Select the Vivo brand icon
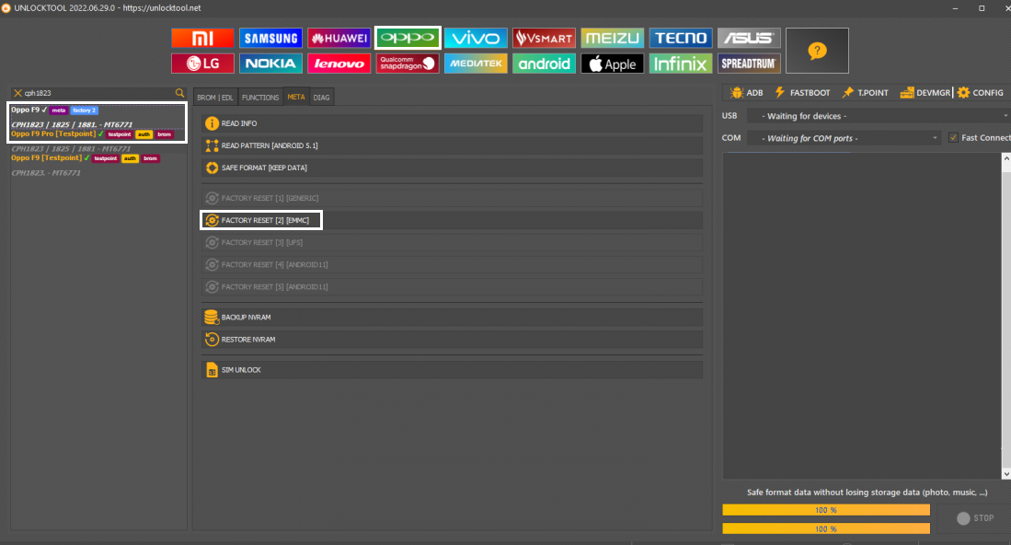 coord(476,38)
